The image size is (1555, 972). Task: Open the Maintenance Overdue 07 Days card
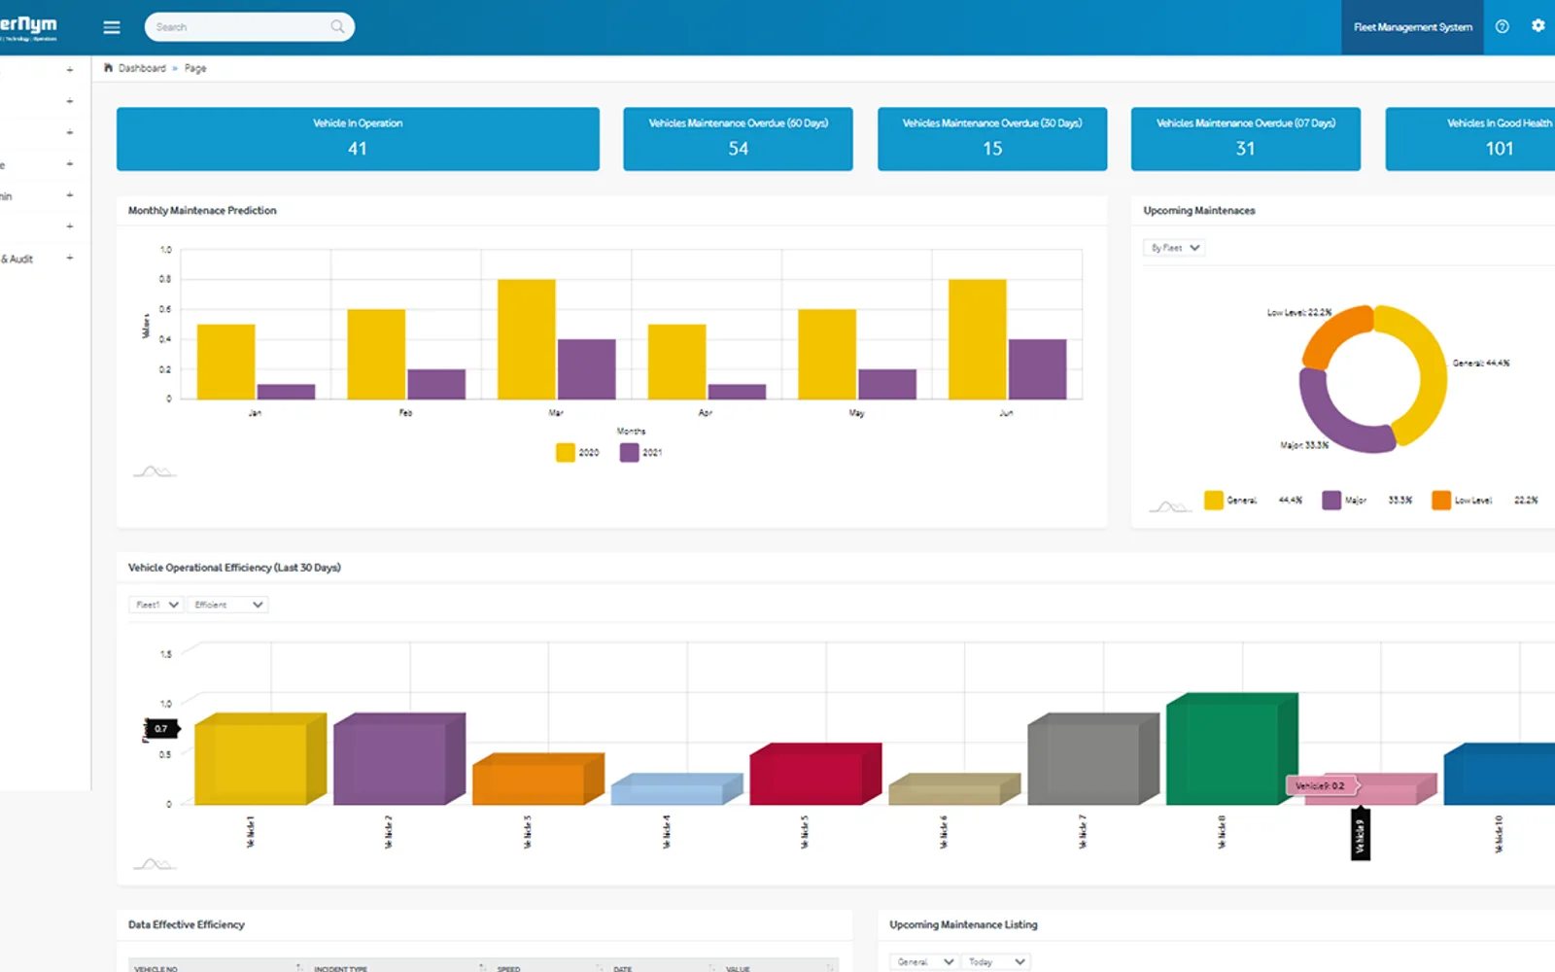1246,139
